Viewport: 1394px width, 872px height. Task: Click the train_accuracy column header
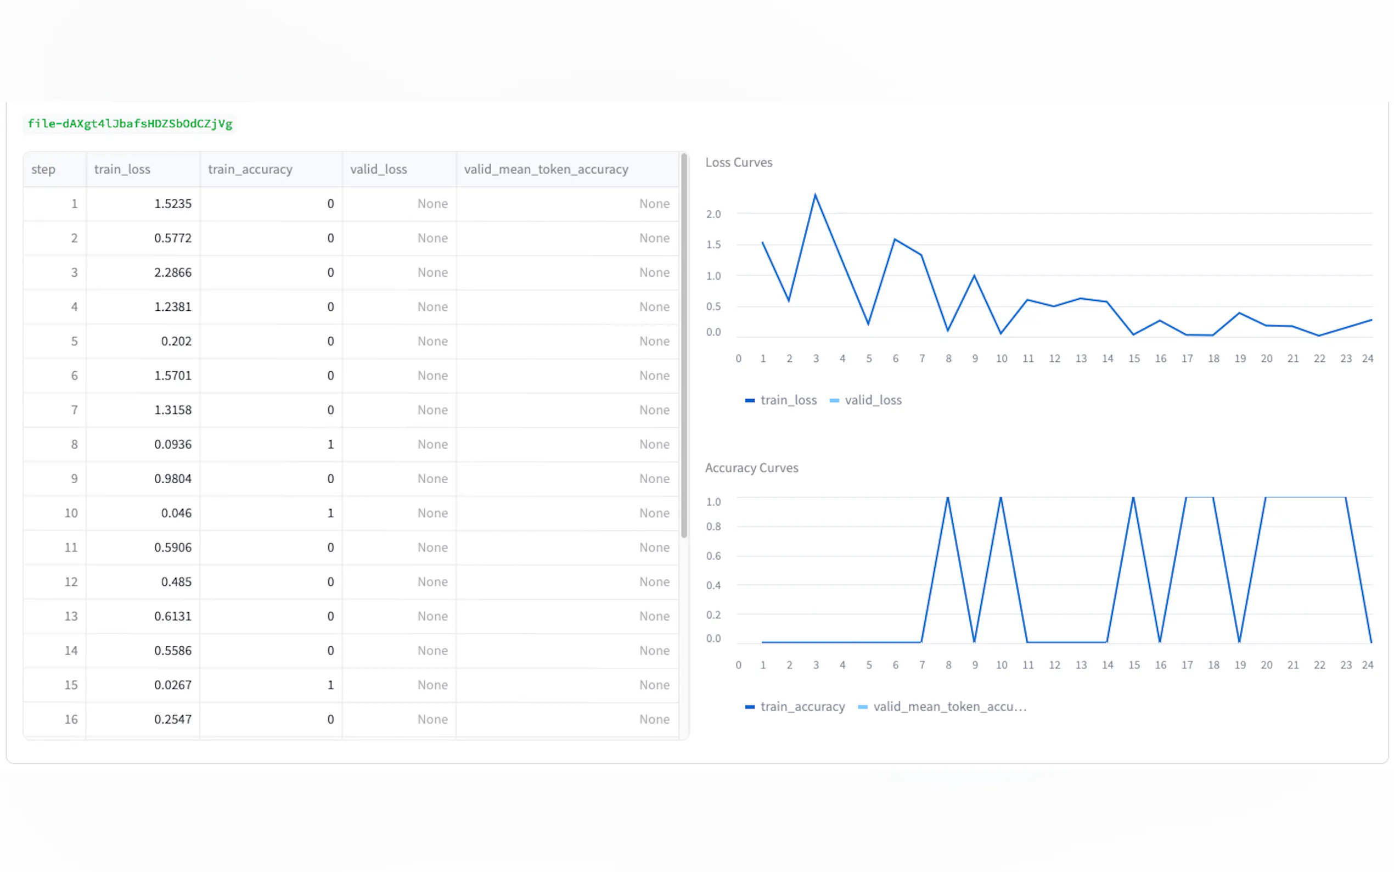[250, 169]
